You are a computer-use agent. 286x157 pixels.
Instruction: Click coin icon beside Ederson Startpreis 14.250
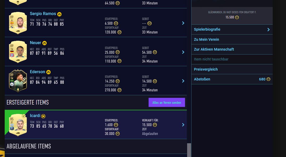point(118,81)
